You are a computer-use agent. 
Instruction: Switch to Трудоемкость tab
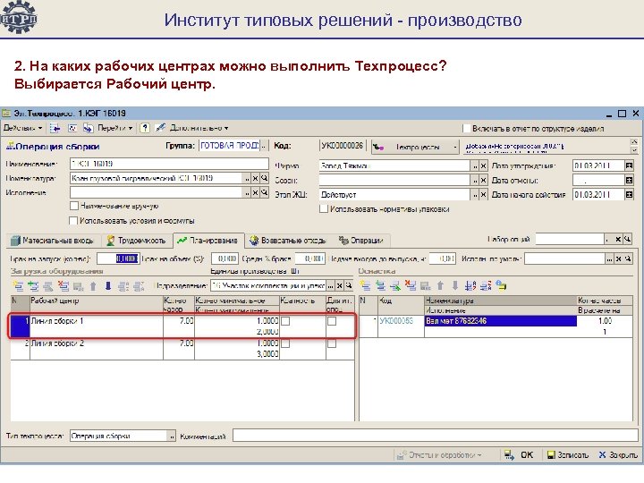pos(136,241)
